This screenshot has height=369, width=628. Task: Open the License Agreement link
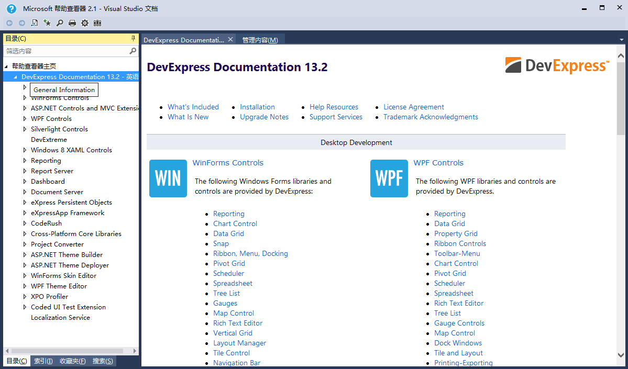click(x=414, y=107)
